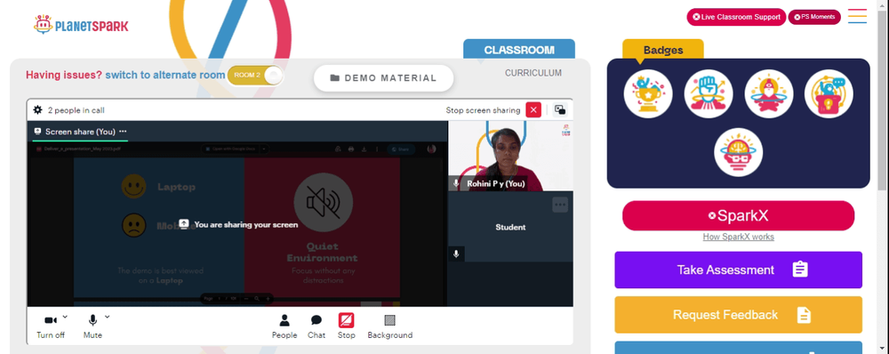Click the raised fist badge
Screen dimensions: 889x354
pyautogui.click(x=709, y=93)
